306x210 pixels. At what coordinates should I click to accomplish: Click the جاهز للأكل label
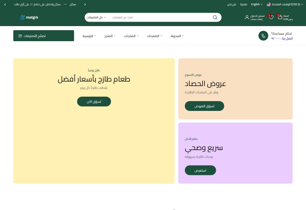coord(191,139)
